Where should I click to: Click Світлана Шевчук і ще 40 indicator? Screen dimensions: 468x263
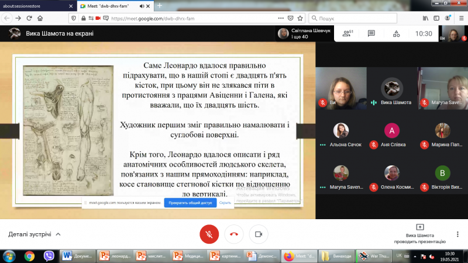click(x=304, y=34)
